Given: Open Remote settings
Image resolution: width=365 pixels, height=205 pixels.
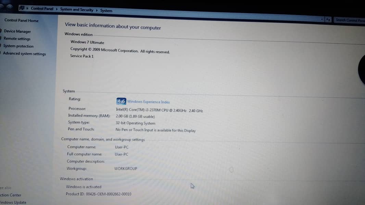Looking at the screenshot, I should click(x=17, y=39).
